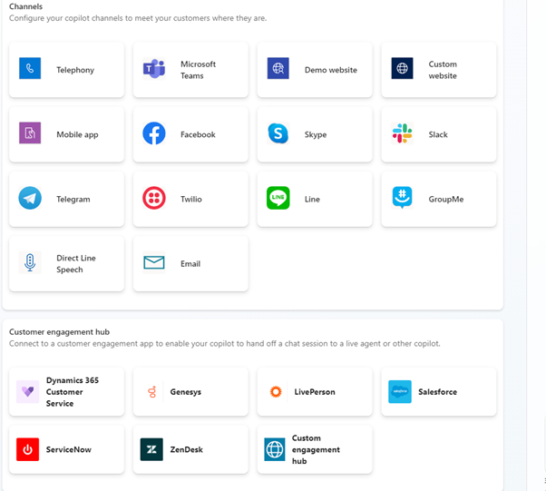Click the Genesys logo icon

pyautogui.click(x=151, y=392)
